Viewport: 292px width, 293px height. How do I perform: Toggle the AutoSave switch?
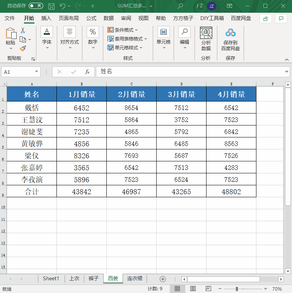(36, 6)
